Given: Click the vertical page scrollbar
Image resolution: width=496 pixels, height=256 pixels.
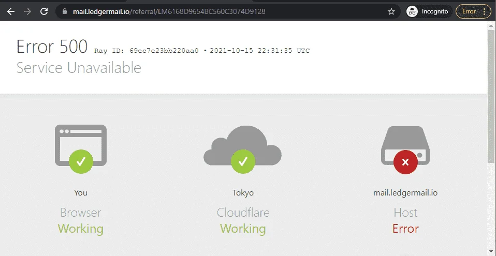Looking at the screenshot, I should pyautogui.click(x=491, y=96).
